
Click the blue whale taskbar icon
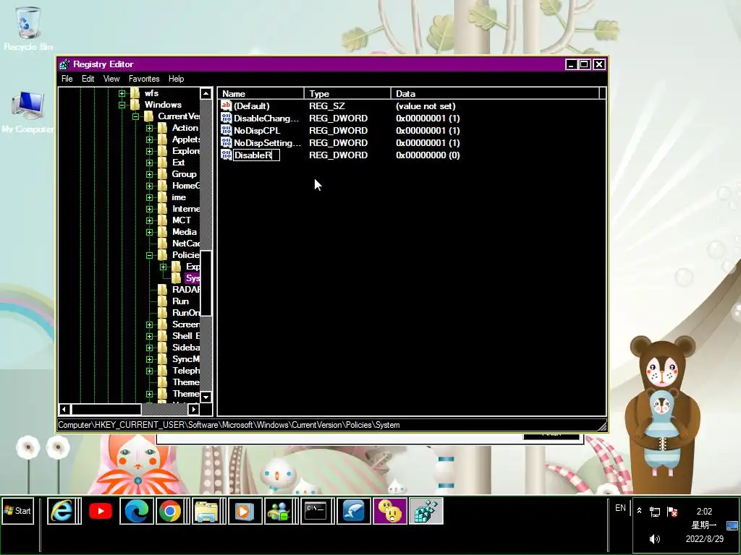point(353,511)
